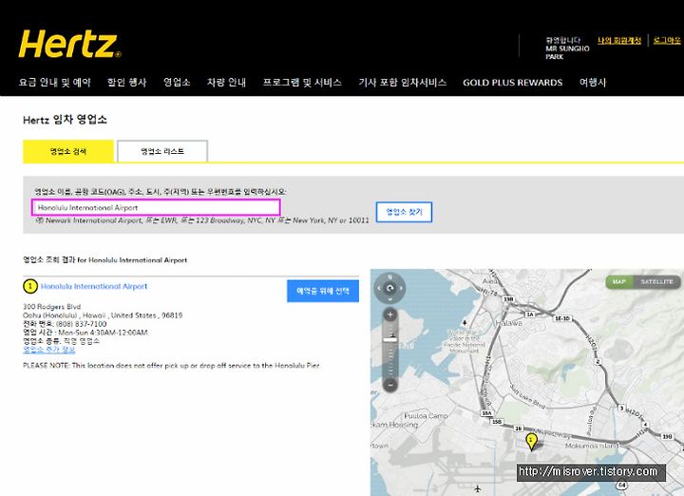Open the 할인 행사 menu
This screenshot has width=684, height=496.
pos(127,83)
